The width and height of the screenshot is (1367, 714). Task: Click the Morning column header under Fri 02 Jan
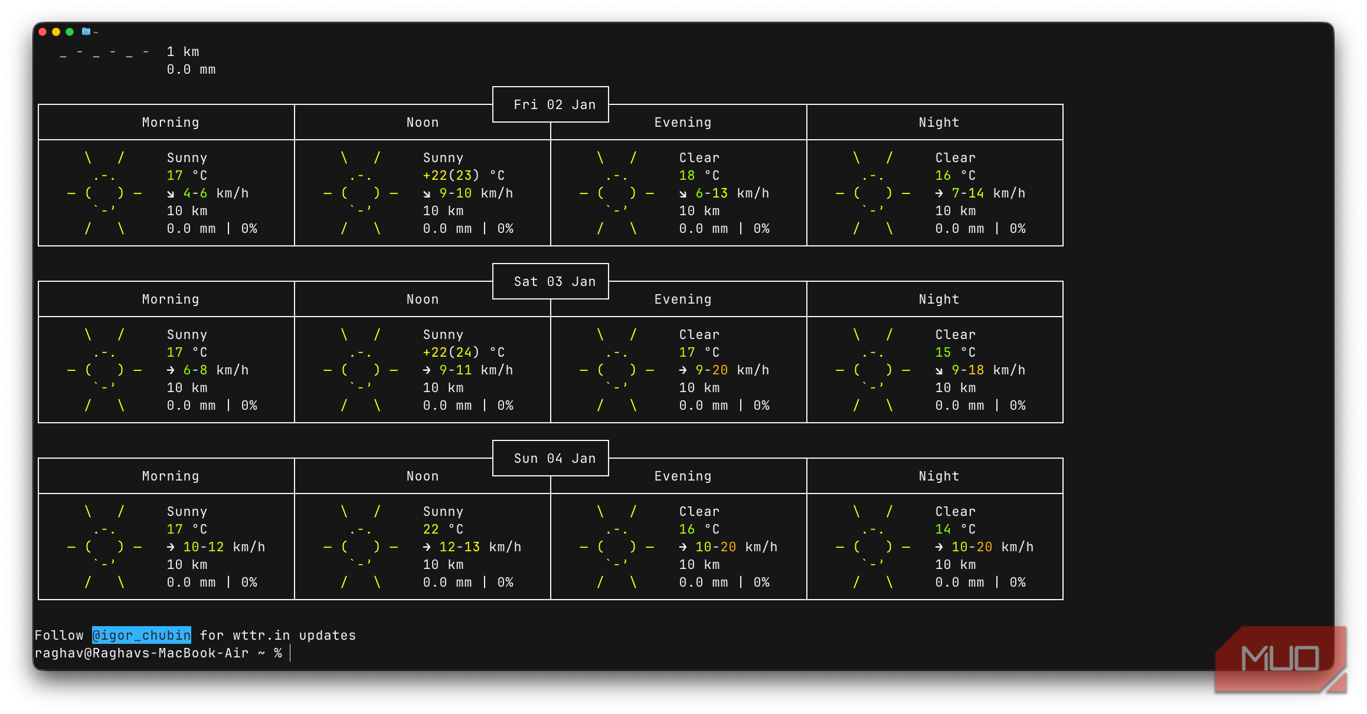[171, 123]
